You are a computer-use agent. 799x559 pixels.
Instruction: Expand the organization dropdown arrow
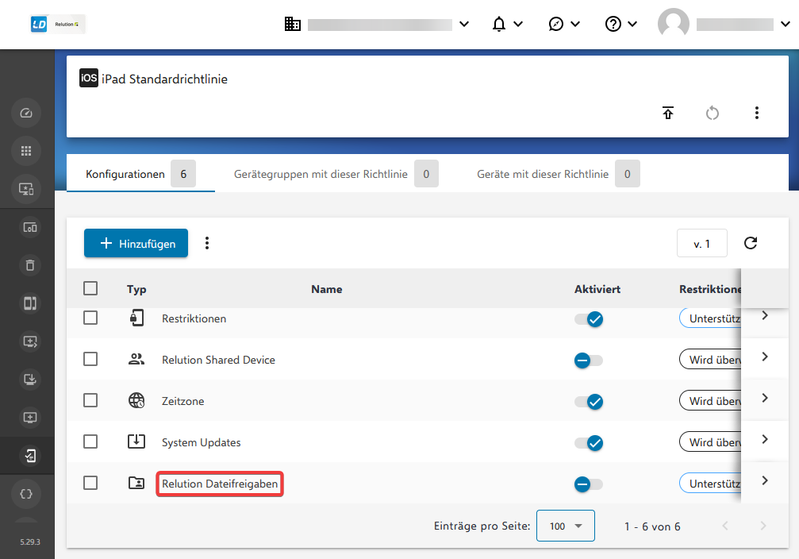point(463,24)
